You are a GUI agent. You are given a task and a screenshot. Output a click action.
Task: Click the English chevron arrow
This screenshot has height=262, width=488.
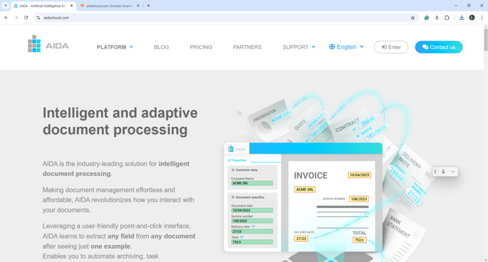[361, 47]
